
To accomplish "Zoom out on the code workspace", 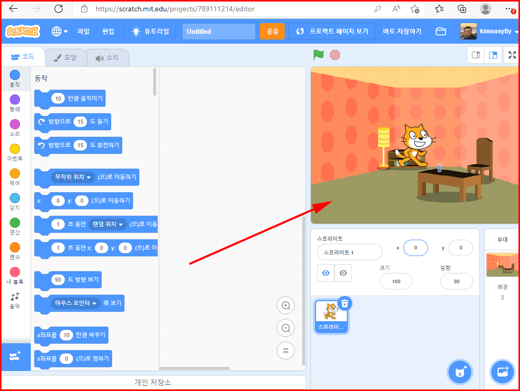I will [286, 328].
